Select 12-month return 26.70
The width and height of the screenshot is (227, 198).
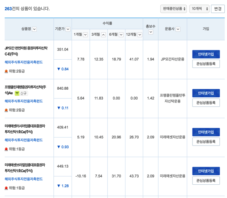click(x=134, y=137)
